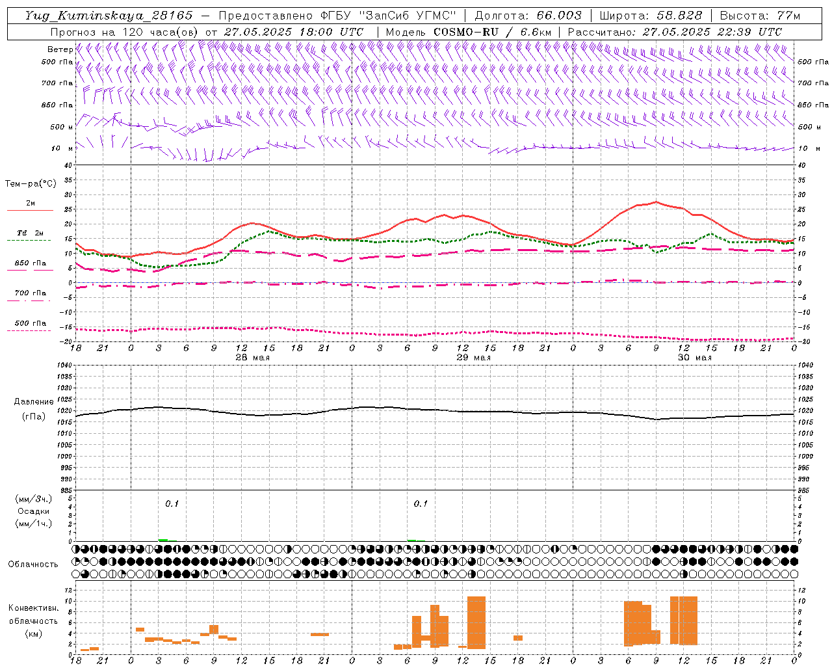Click the 700 гПа wind level label on left
832x666 pixels.
[57, 83]
